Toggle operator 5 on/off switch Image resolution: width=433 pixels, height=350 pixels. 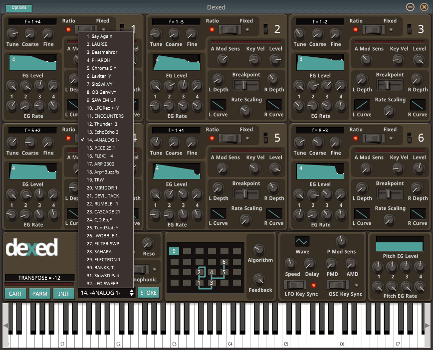266,138
